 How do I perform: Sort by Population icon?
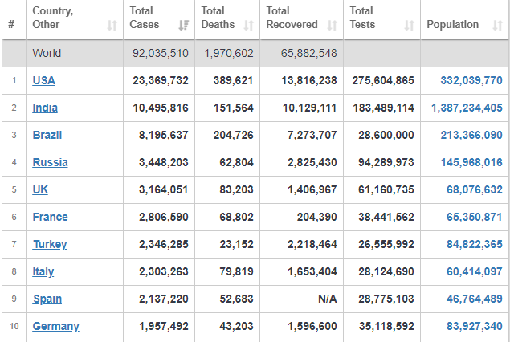point(498,25)
